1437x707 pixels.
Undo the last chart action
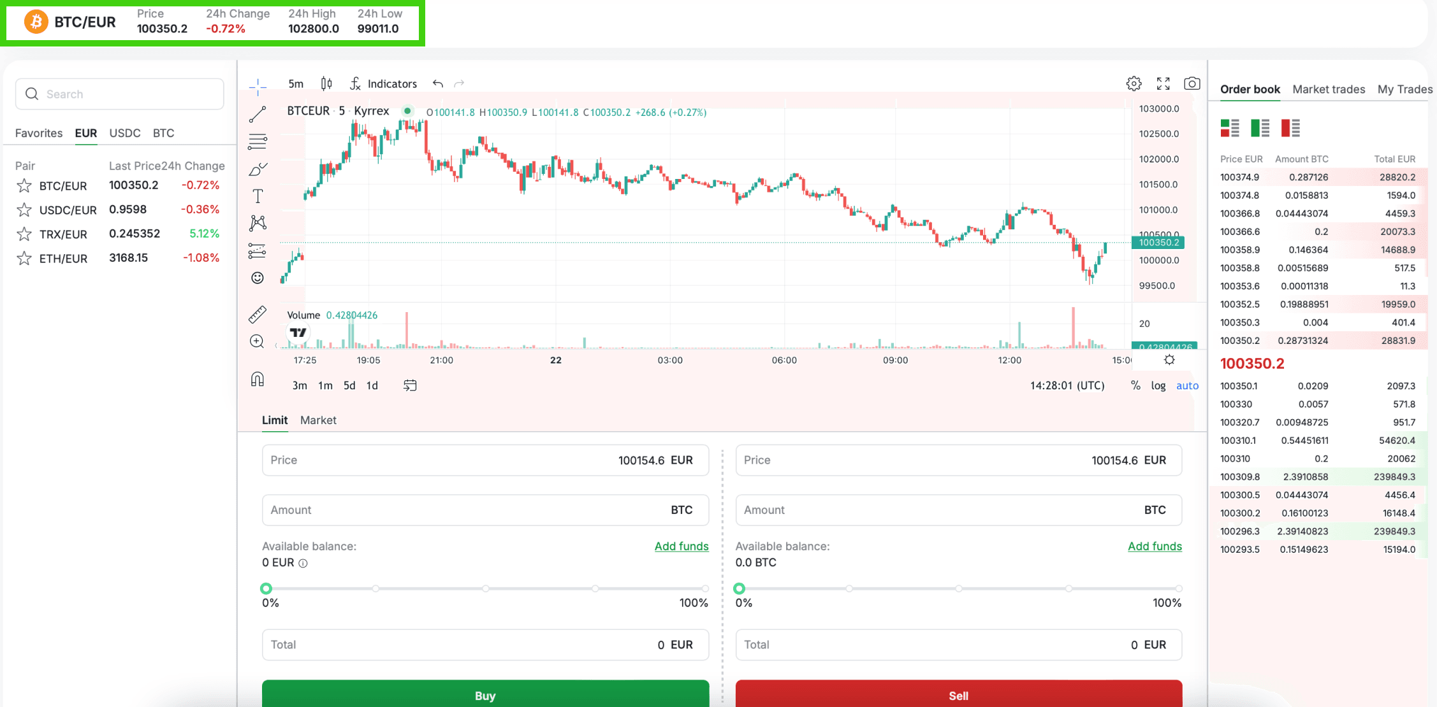(438, 83)
